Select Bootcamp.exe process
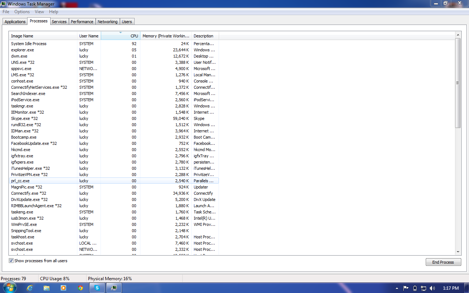Image resolution: width=469 pixels, height=293 pixels. 114,137
